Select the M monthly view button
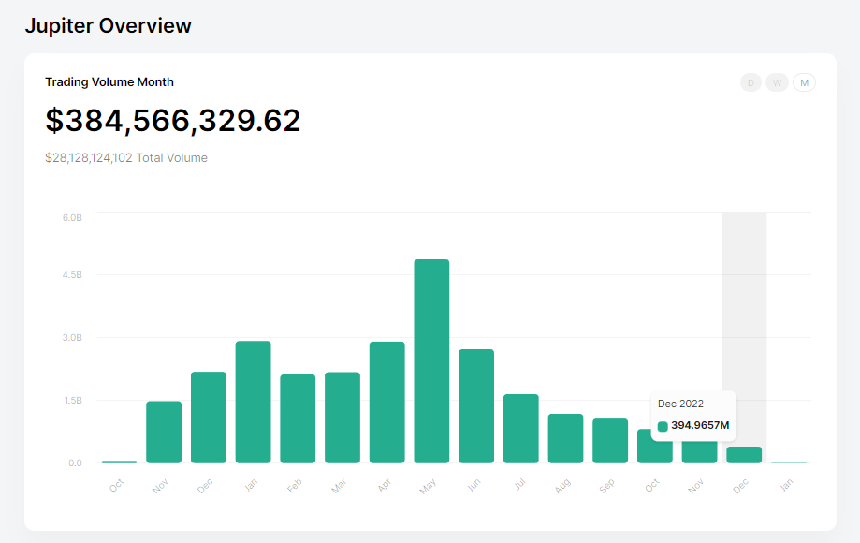Image resolution: width=860 pixels, height=543 pixels. [x=804, y=82]
